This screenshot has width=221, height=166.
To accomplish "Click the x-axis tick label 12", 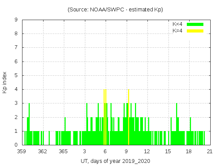I will [x=147, y=151].
